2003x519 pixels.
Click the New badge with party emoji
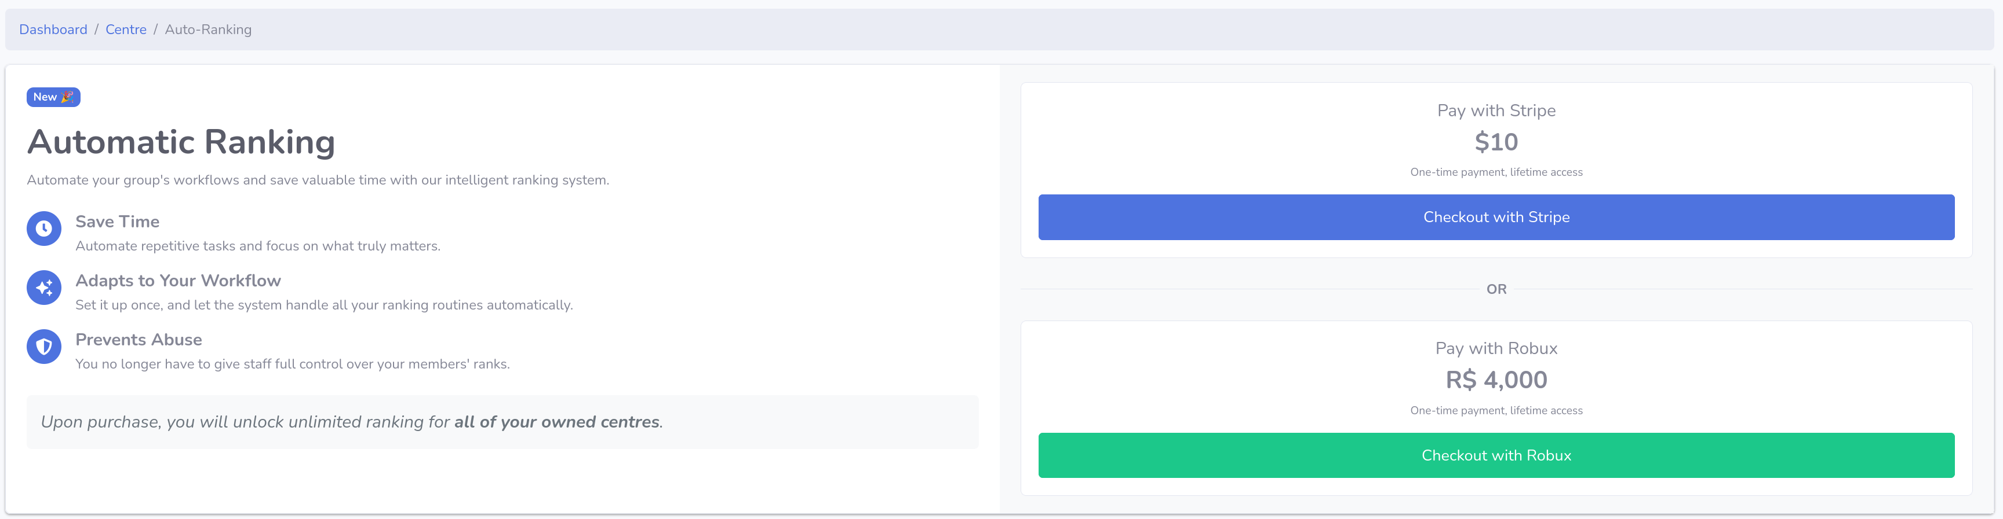(x=53, y=97)
